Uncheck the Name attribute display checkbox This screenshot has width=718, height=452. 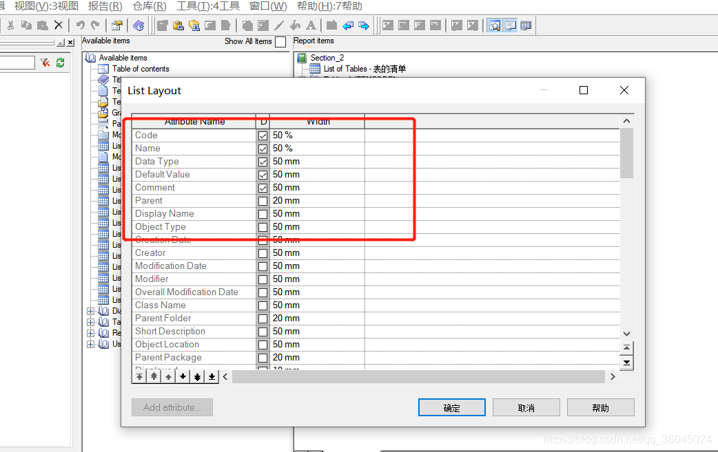click(263, 149)
